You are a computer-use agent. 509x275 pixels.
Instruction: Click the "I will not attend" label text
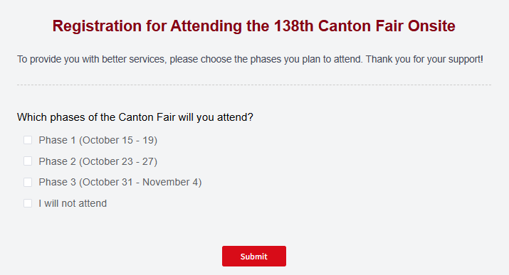73,203
